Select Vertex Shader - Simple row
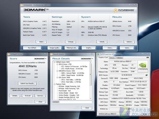Viewport: 159px width, 119px height. (x=68, y=93)
